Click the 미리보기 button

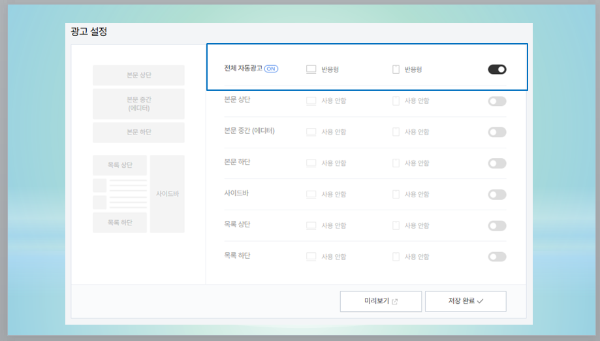tap(381, 301)
